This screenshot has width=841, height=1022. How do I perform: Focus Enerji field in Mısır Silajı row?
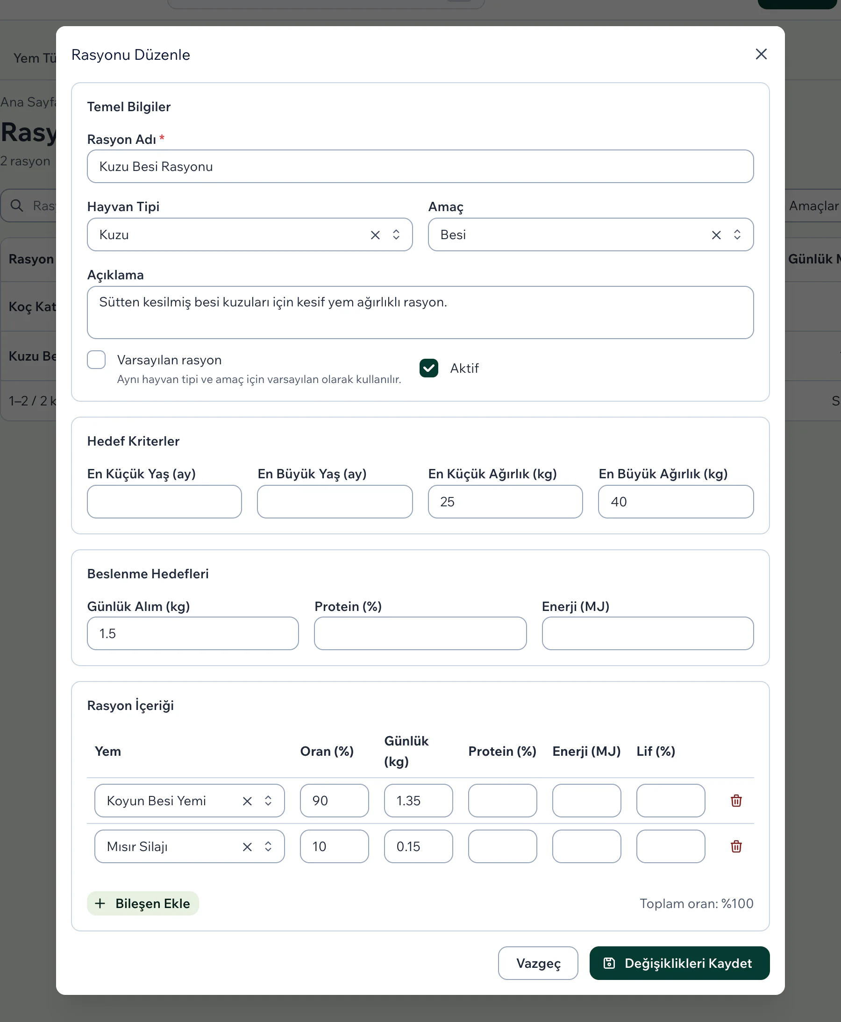pos(587,846)
